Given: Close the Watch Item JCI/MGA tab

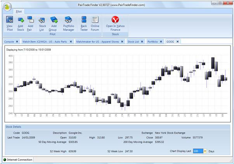Looking at the screenshot, I should (x=71, y=42).
